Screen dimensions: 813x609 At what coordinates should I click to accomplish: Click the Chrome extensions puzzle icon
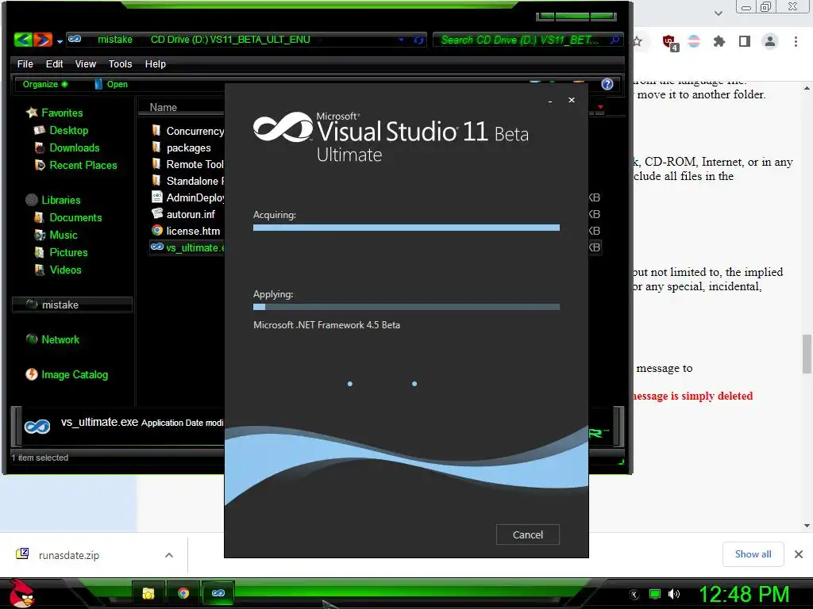tap(719, 41)
